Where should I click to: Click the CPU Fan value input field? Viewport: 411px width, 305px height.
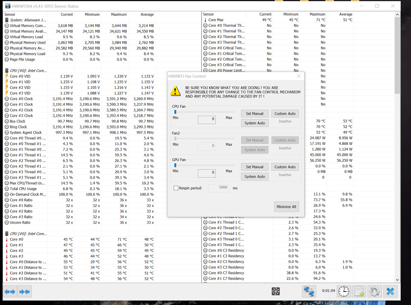(207, 119)
